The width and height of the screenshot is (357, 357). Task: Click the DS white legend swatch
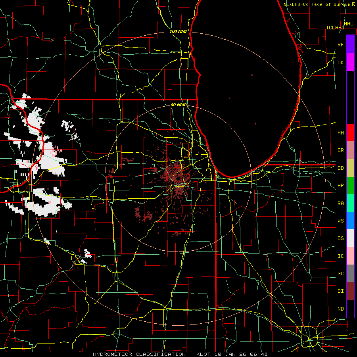(x=350, y=238)
